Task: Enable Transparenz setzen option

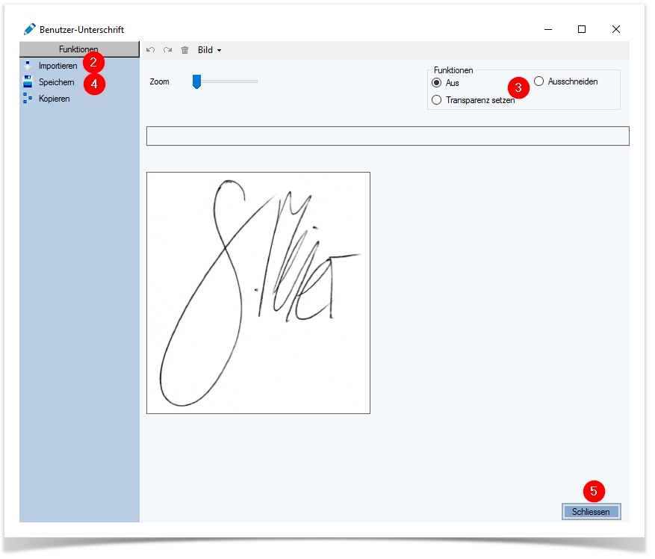Action: 436,100
